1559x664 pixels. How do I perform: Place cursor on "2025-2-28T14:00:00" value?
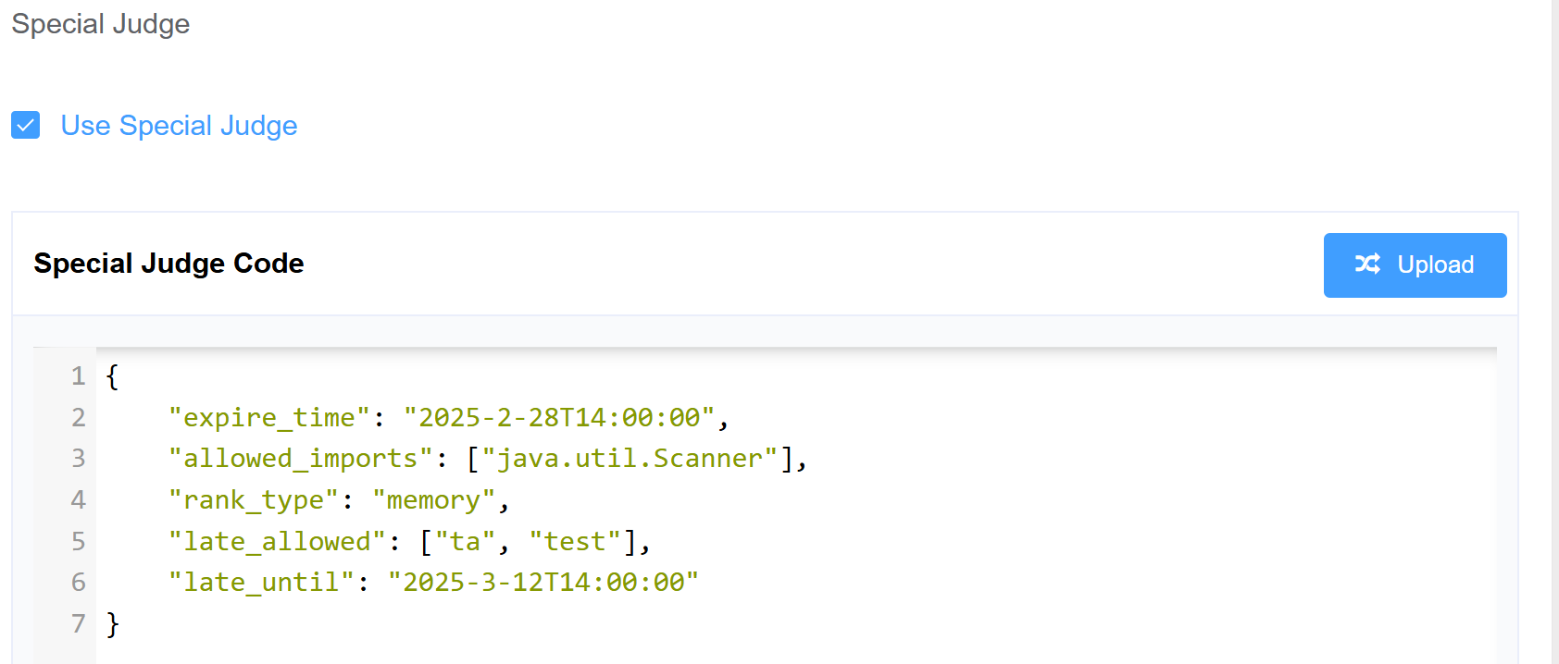pos(559,417)
